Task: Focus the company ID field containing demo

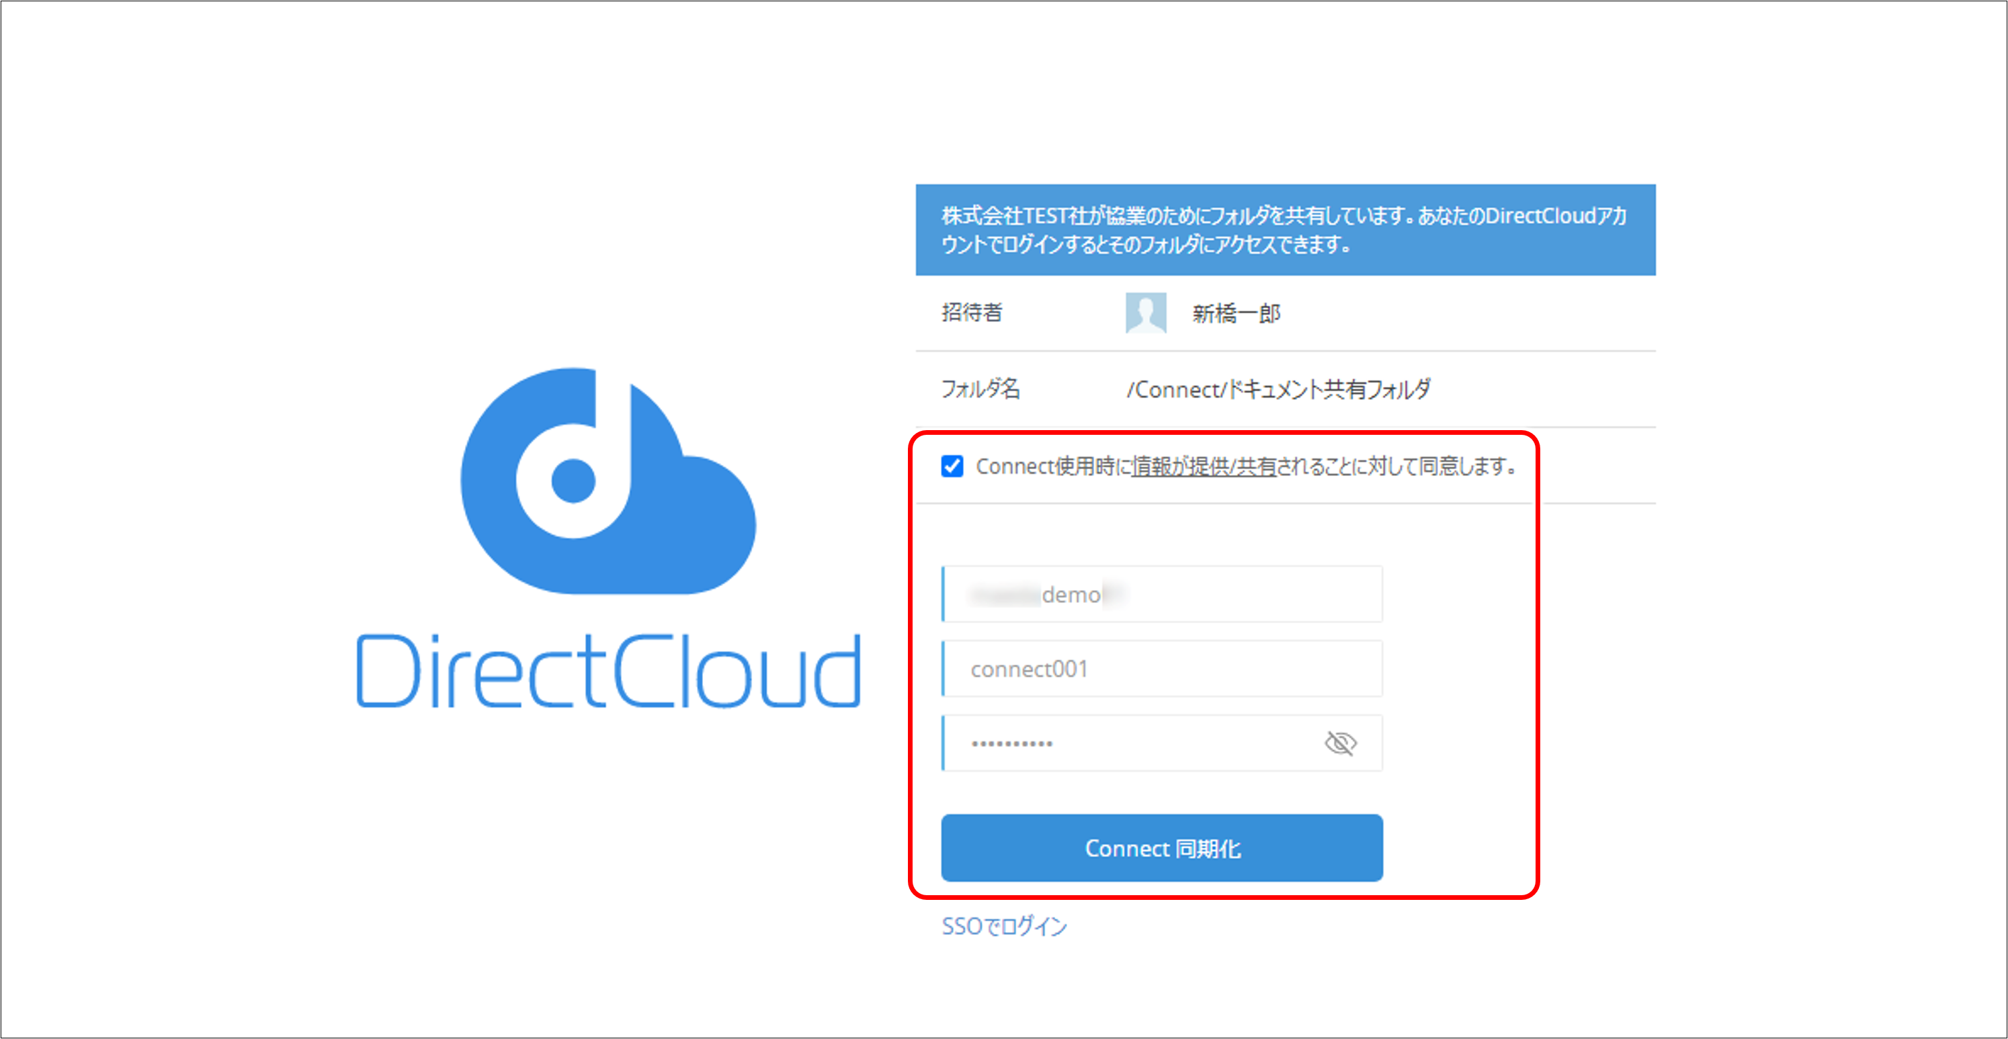Action: click(1161, 594)
